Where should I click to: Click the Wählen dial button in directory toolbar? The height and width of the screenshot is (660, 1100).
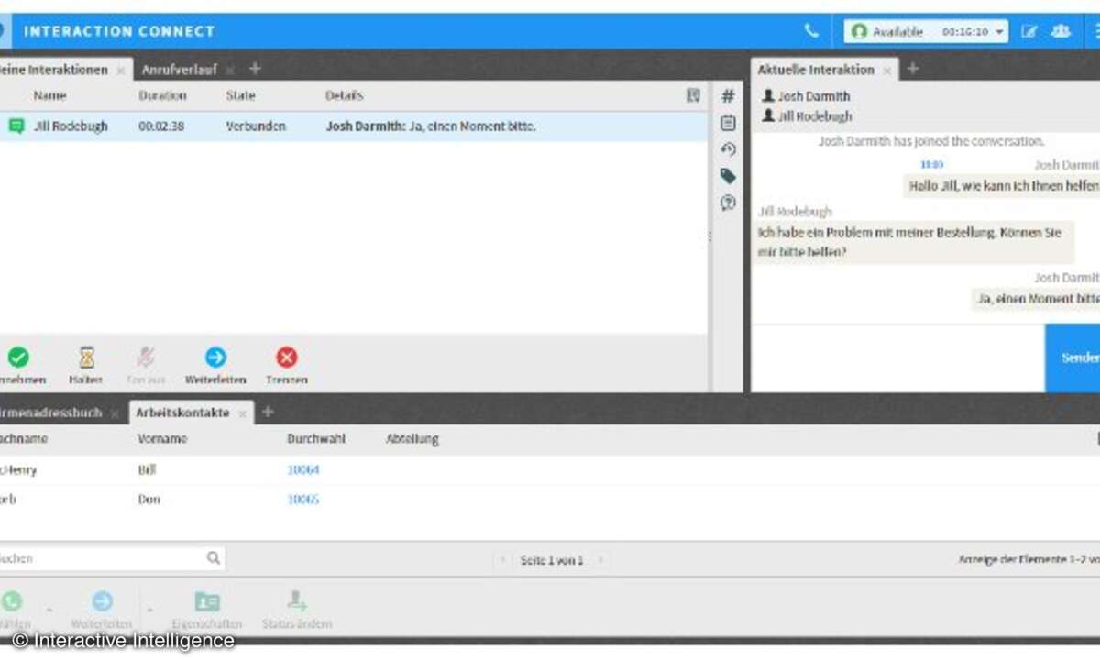pos(14,610)
